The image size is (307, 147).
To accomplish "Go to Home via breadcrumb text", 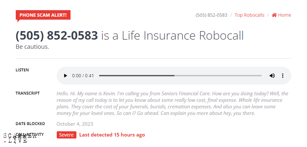I will click(x=284, y=15).
